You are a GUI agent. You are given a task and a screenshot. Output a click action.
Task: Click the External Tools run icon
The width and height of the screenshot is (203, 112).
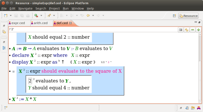tap(36, 15)
